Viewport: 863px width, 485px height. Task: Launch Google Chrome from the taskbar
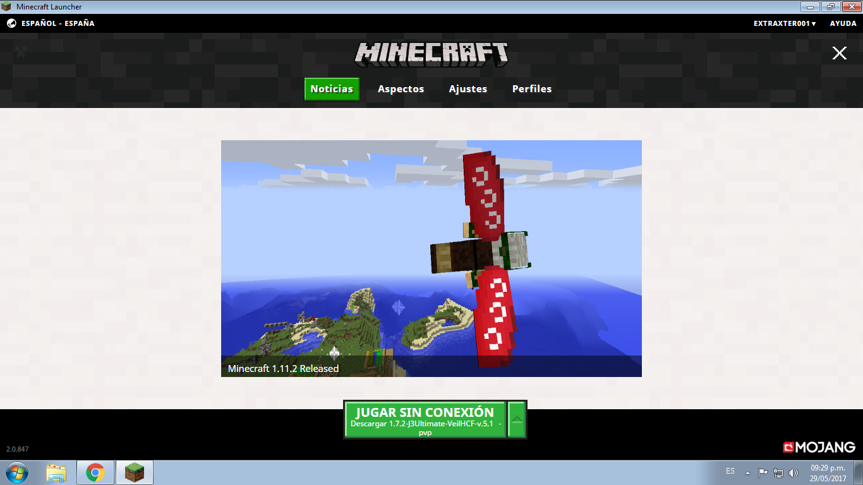point(95,472)
